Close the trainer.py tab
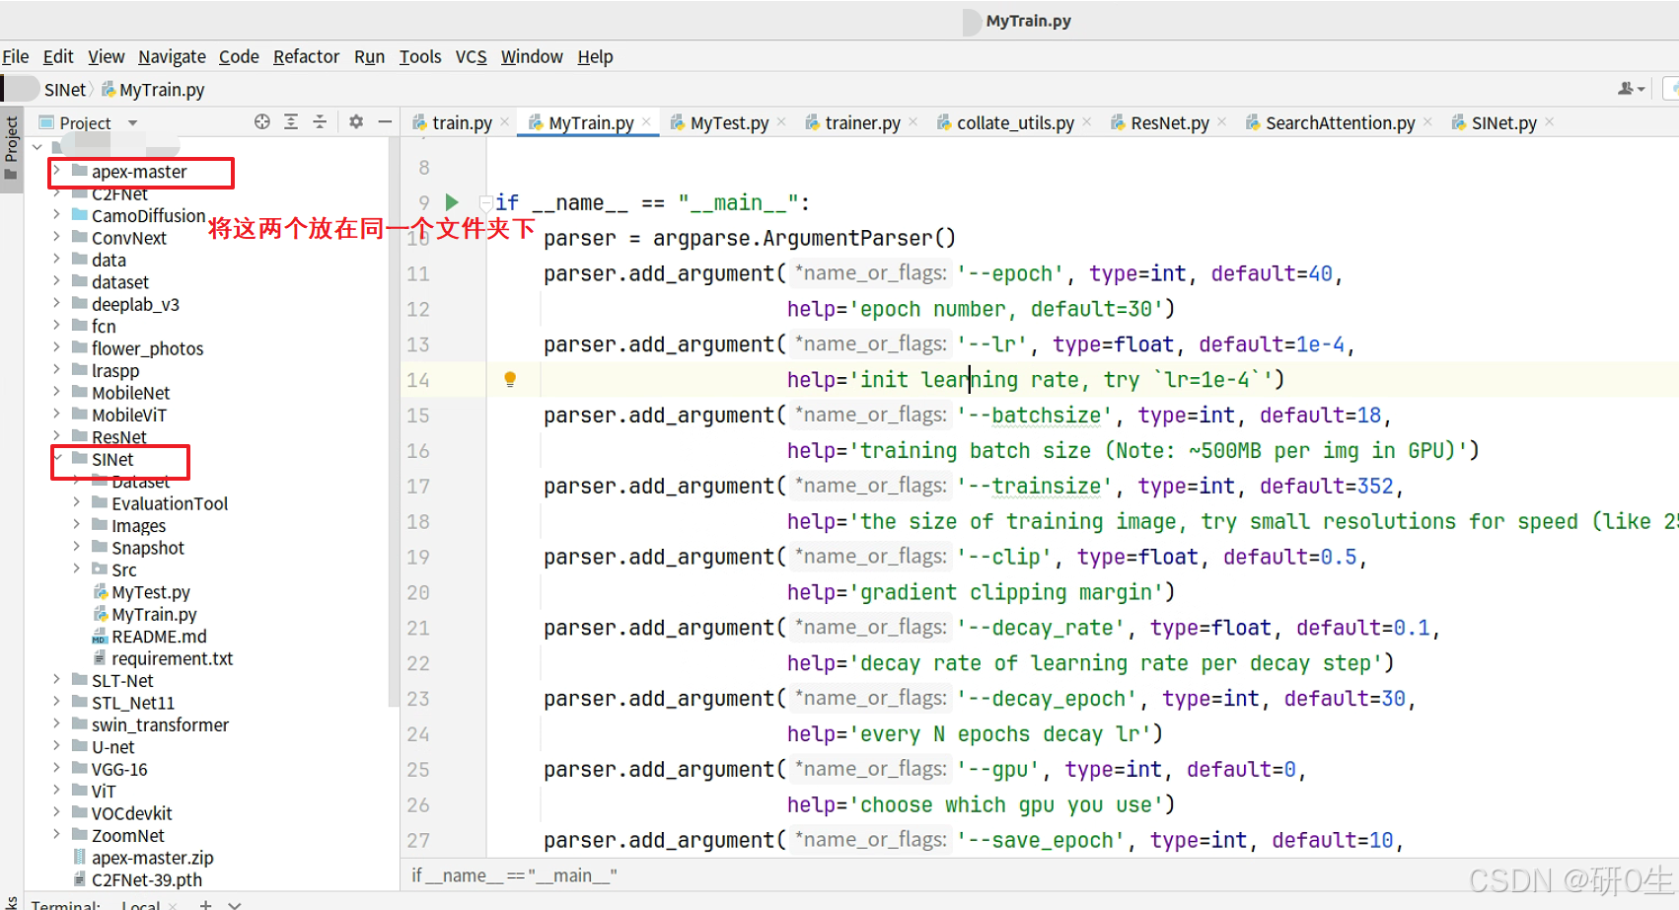Screen dimensions: 1679x910 (x=913, y=121)
